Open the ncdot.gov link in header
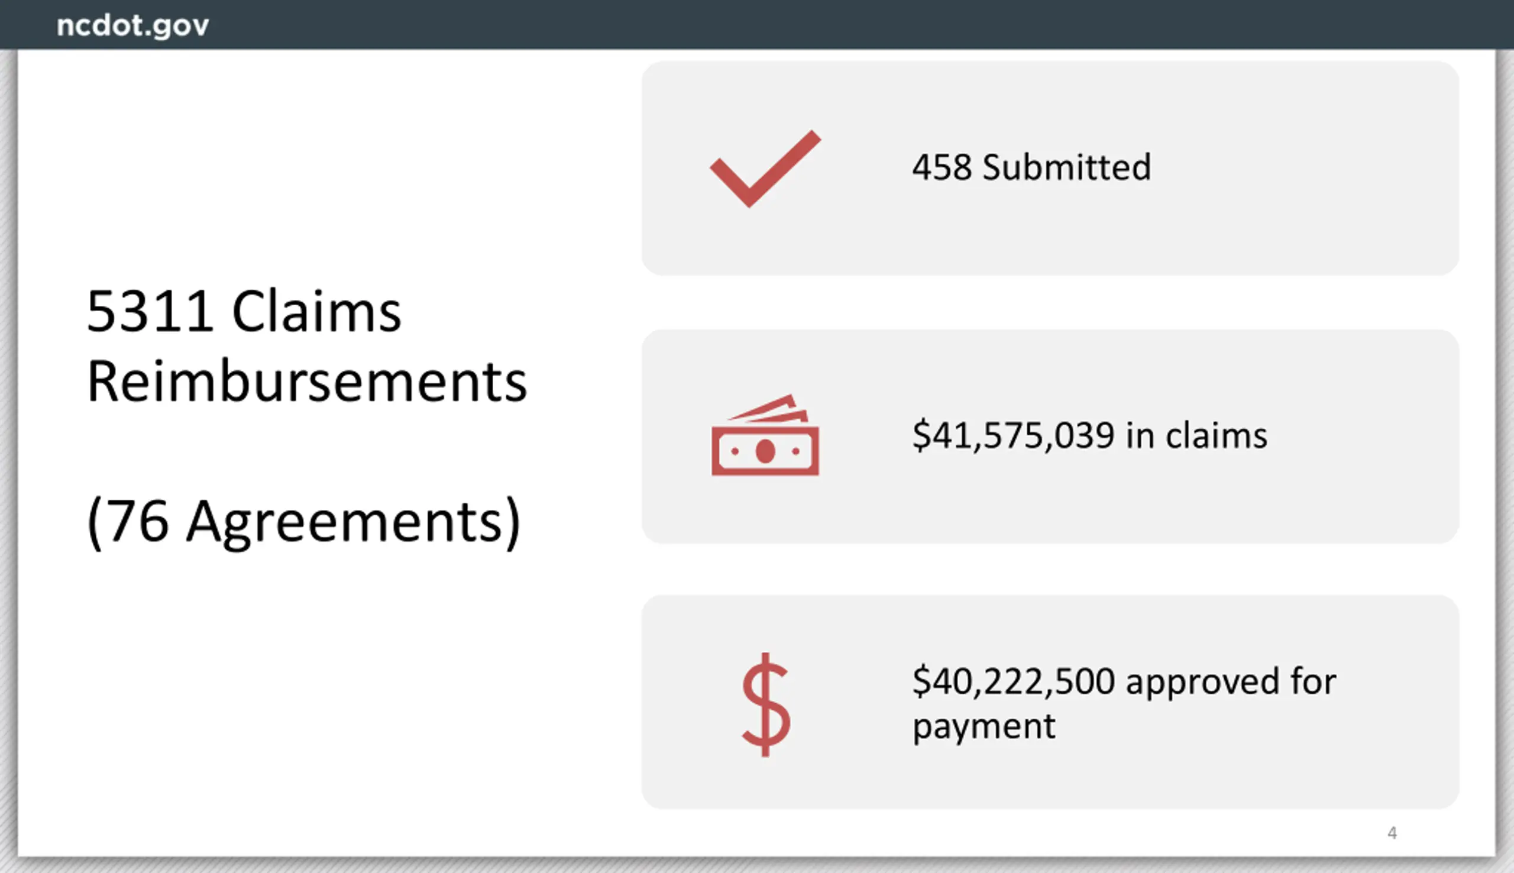1514x873 pixels. 132,26
